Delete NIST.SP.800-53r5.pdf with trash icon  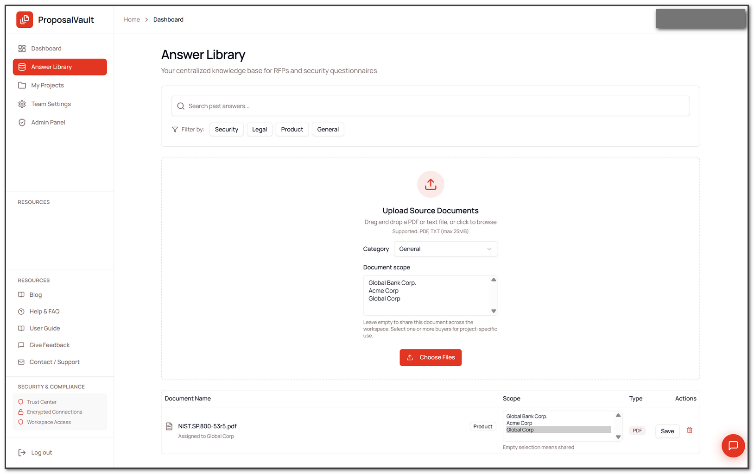tap(690, 430)
